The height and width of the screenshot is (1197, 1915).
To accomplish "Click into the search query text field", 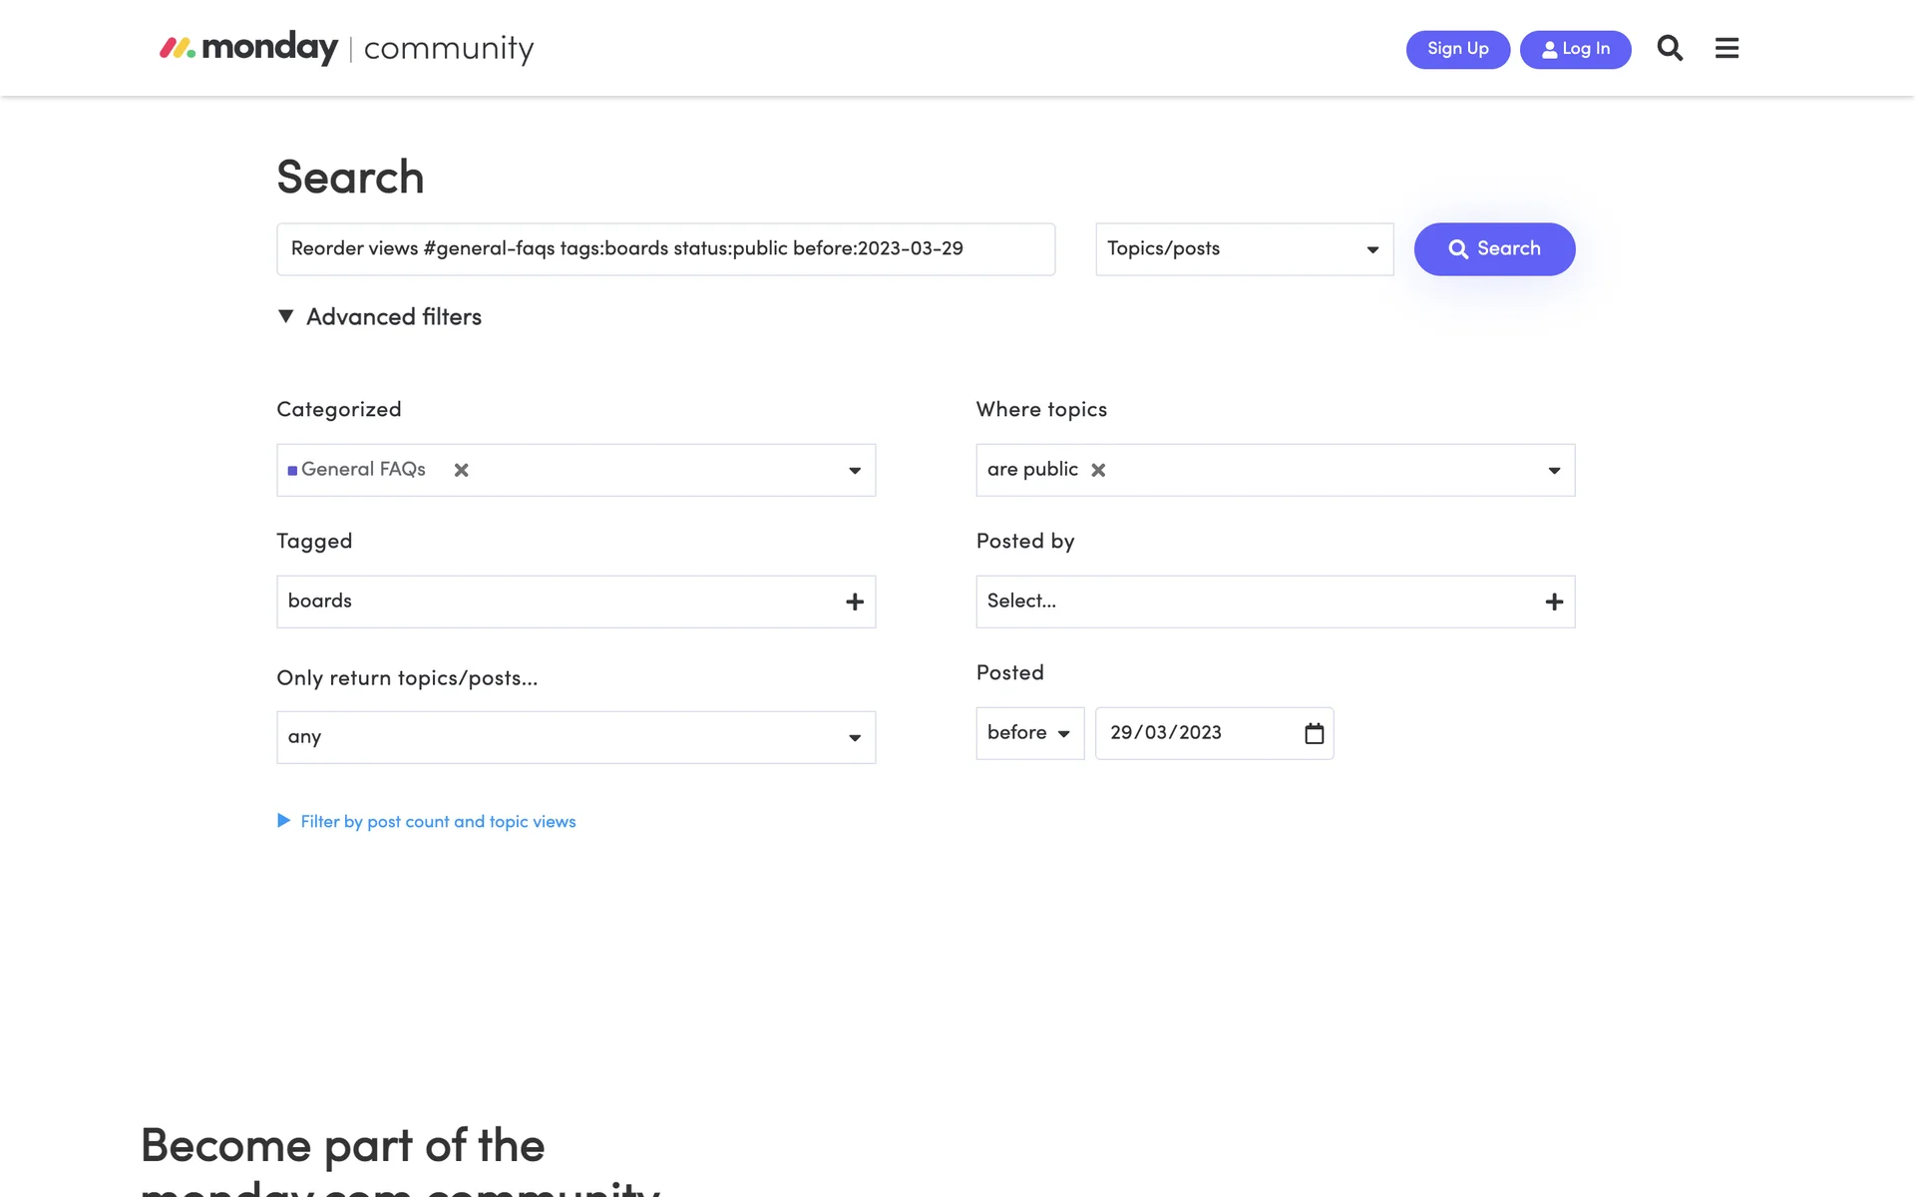I will click(x=665, y=249).
